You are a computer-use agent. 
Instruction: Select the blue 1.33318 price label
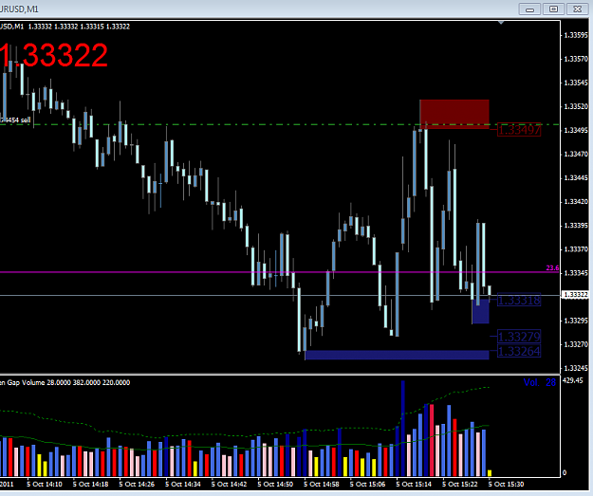point(519,301)
